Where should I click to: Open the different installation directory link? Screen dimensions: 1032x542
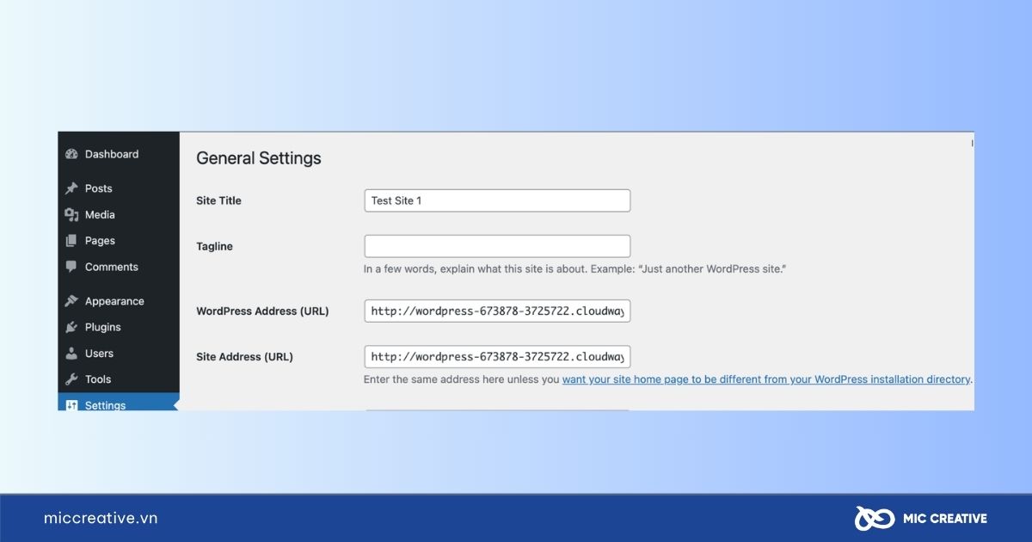(766, 379)
